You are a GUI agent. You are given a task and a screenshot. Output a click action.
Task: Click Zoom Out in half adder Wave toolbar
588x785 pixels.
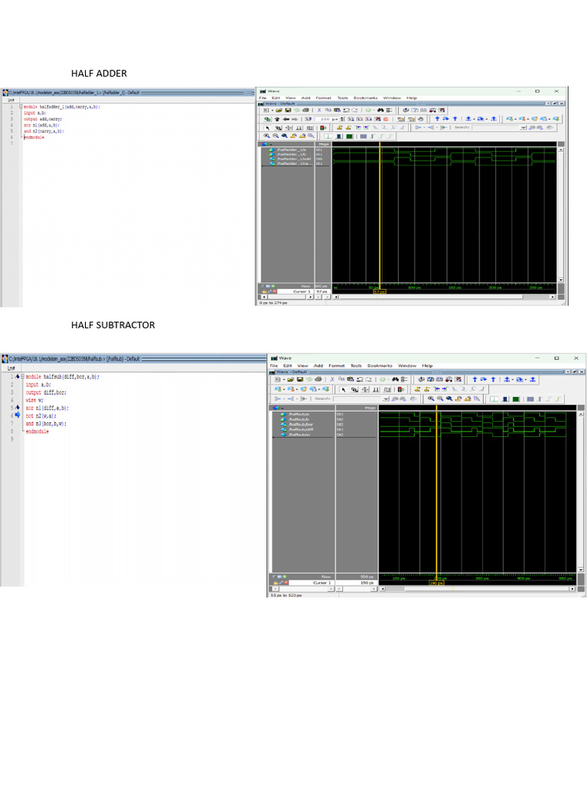pyautogui.click(x=274, y=136)
